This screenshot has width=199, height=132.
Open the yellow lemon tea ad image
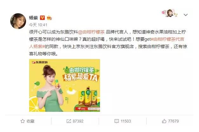click(x=65, y=85)
